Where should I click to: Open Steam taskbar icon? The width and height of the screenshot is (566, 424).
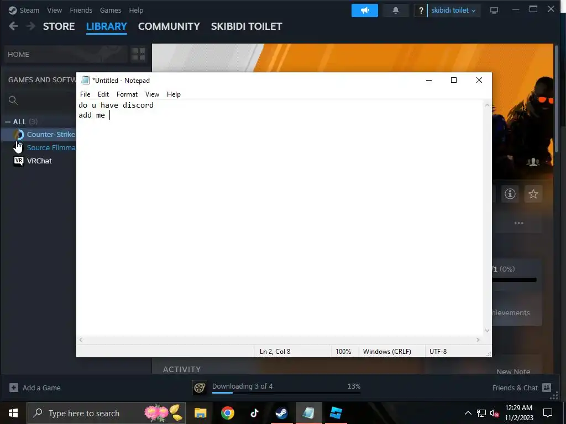pyautogui.click(x=281, y=413)
